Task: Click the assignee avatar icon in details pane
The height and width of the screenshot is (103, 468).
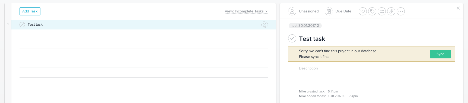Action: (x=292, y=11)
